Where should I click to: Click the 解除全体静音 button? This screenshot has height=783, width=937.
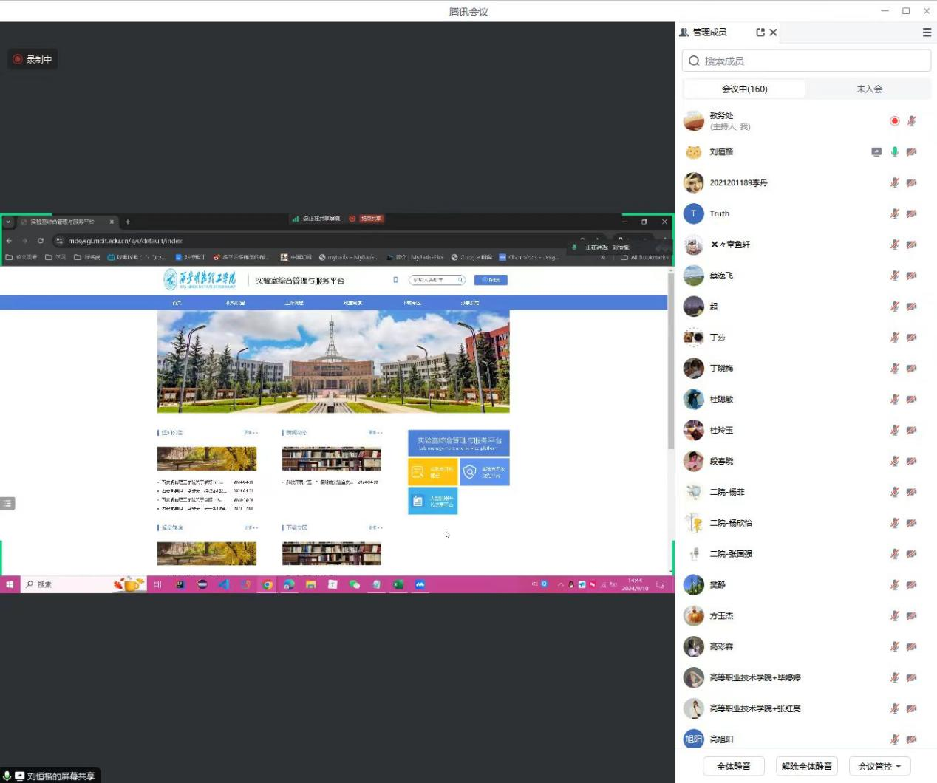(x=806, y=766)
